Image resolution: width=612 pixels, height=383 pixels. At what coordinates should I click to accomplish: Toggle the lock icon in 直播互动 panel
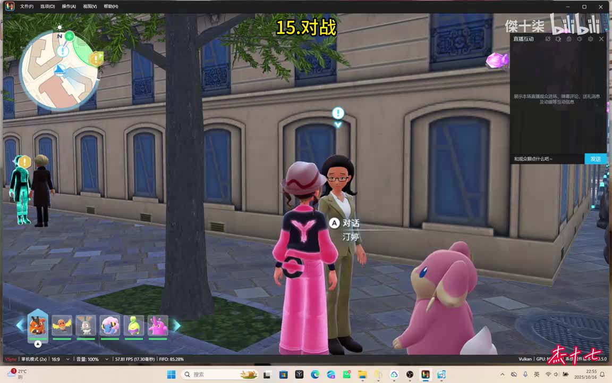coord(569,39)
